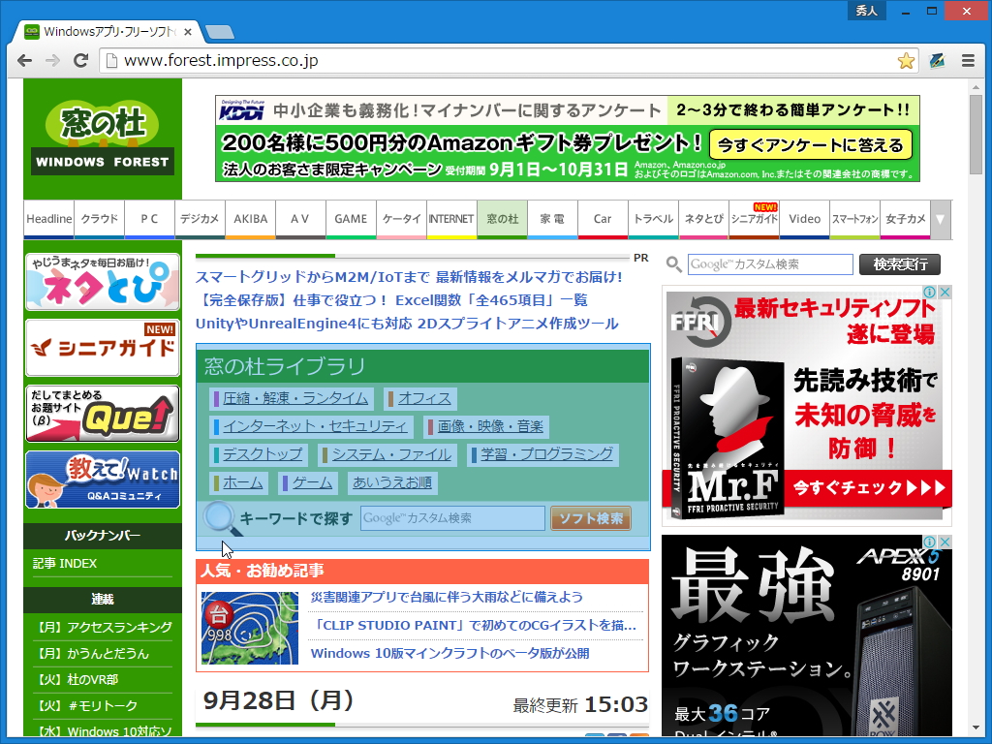Viewport: 992px width, 744px height.
Task: Click the pen extension icon in toolbar
Action: (x=937, y=61)
